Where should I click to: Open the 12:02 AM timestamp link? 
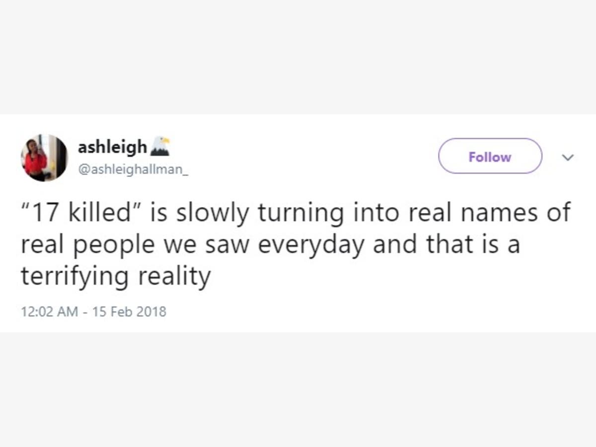pos(49,312)
